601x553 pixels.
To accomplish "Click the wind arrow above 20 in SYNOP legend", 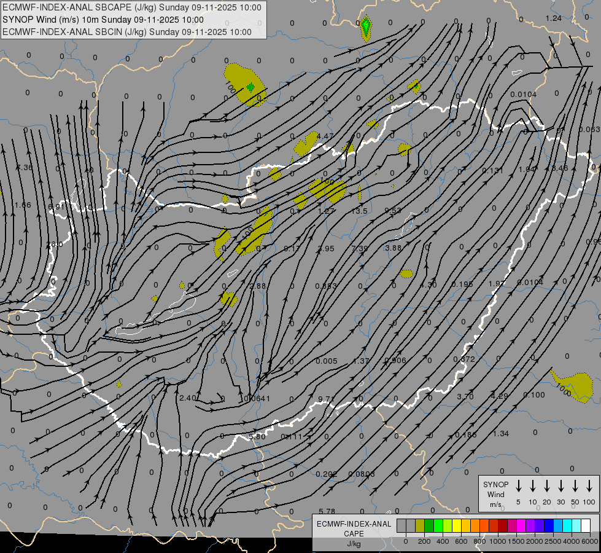I will (x=546, y=486).
